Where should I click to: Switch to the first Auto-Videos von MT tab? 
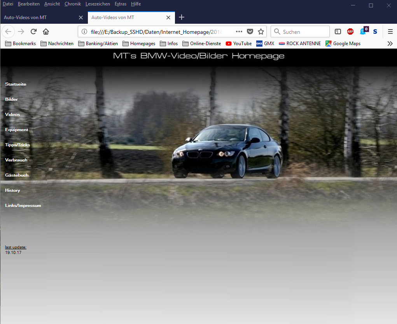[x=44, y=18]
